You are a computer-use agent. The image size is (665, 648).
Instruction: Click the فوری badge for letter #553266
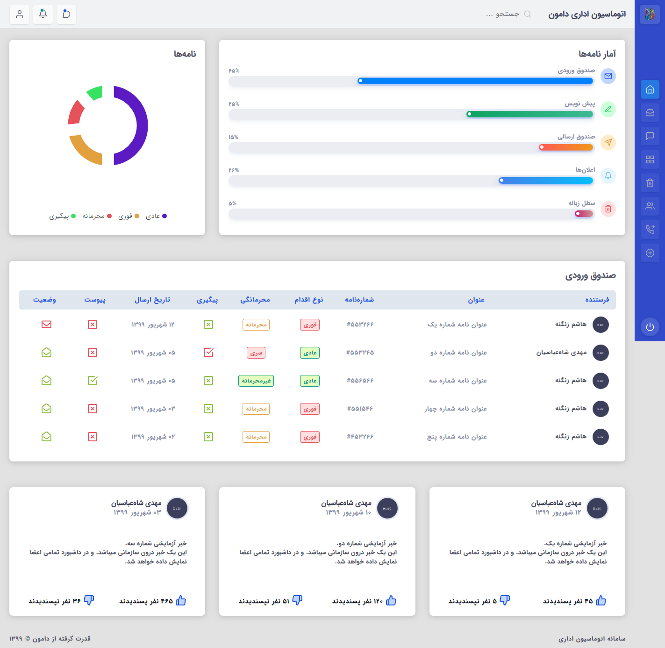click(310, 324)
